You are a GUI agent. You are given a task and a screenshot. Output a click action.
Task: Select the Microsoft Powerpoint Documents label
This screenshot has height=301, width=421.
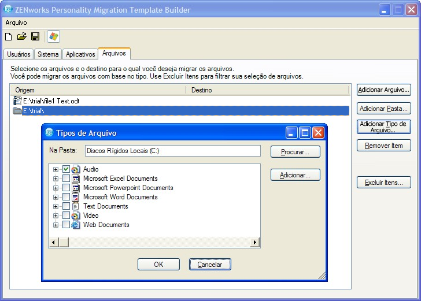click(x=128, y=188)
